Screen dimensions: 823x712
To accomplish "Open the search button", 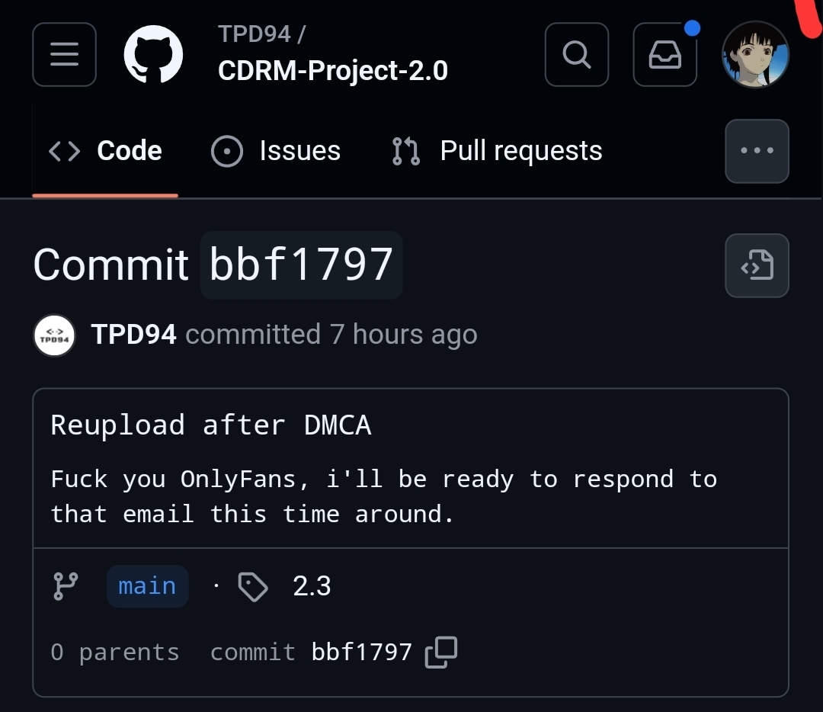I will click(577, 54).
